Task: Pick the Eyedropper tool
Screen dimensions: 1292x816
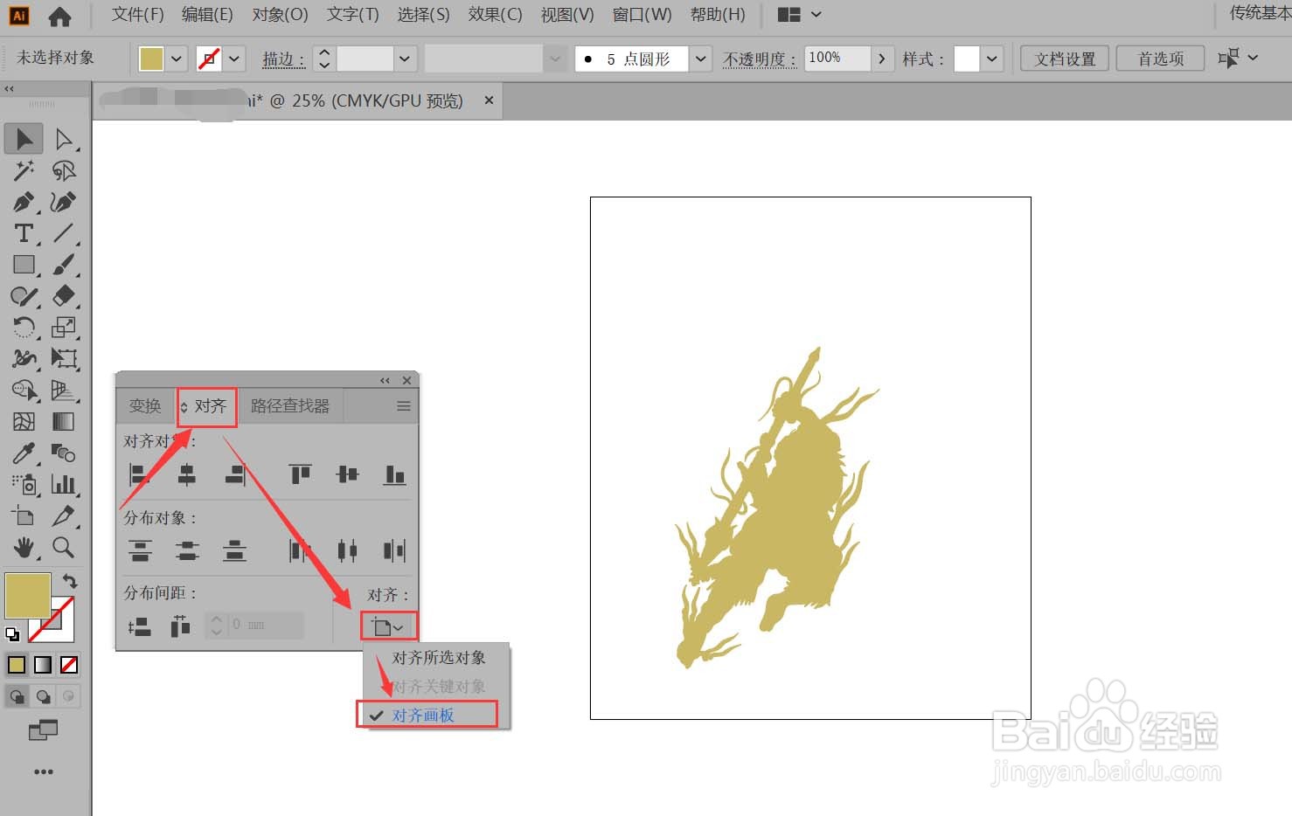Action: click(24, 453)
